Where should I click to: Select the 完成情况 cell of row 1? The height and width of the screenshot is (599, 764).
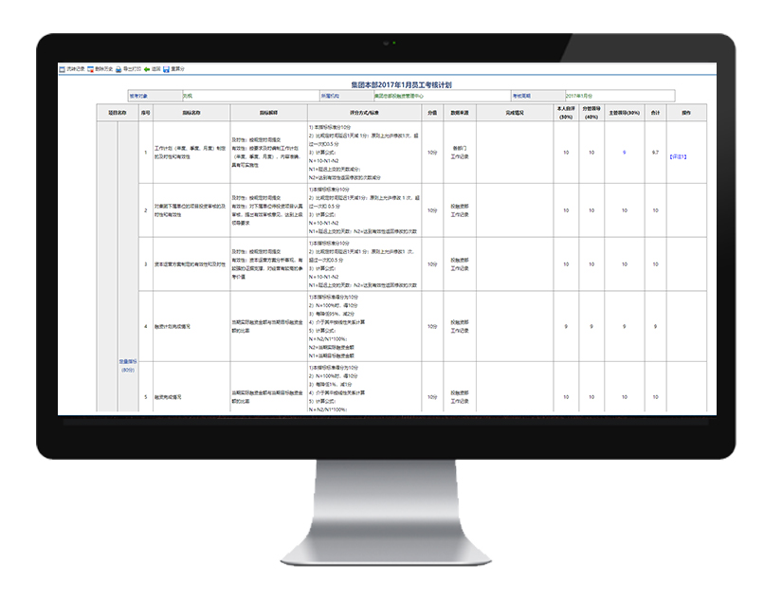pos(515,152)
